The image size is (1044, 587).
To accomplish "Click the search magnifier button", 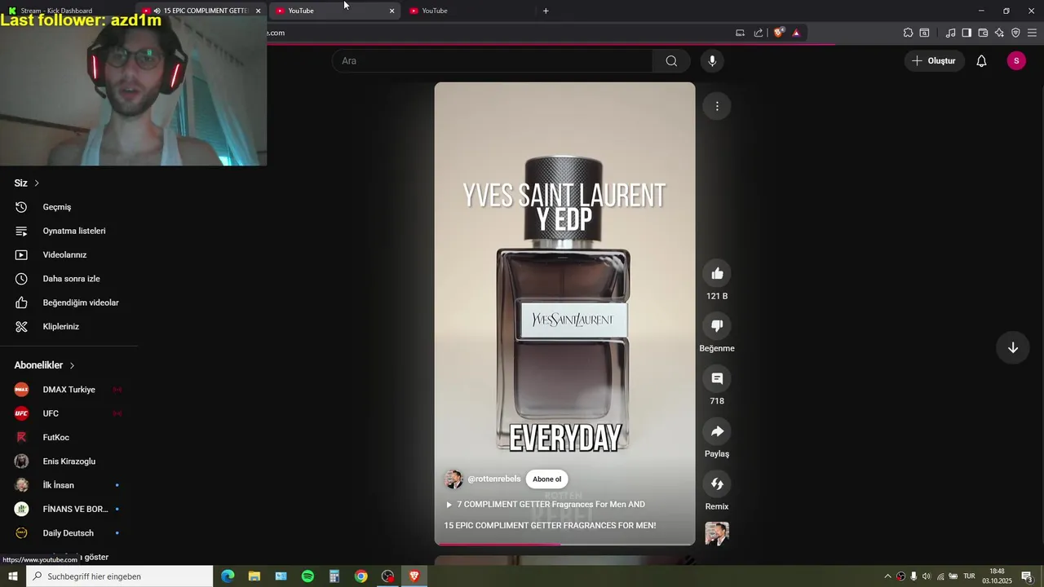I will click(x=671, y=61).
